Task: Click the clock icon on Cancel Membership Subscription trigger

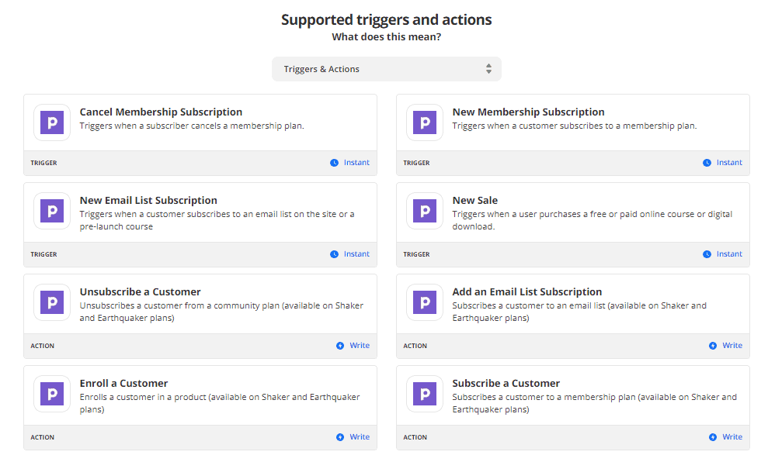Action: coord(332,162)
